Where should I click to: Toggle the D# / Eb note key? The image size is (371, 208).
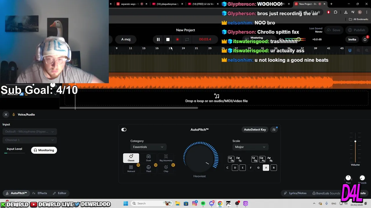(239, 159)
